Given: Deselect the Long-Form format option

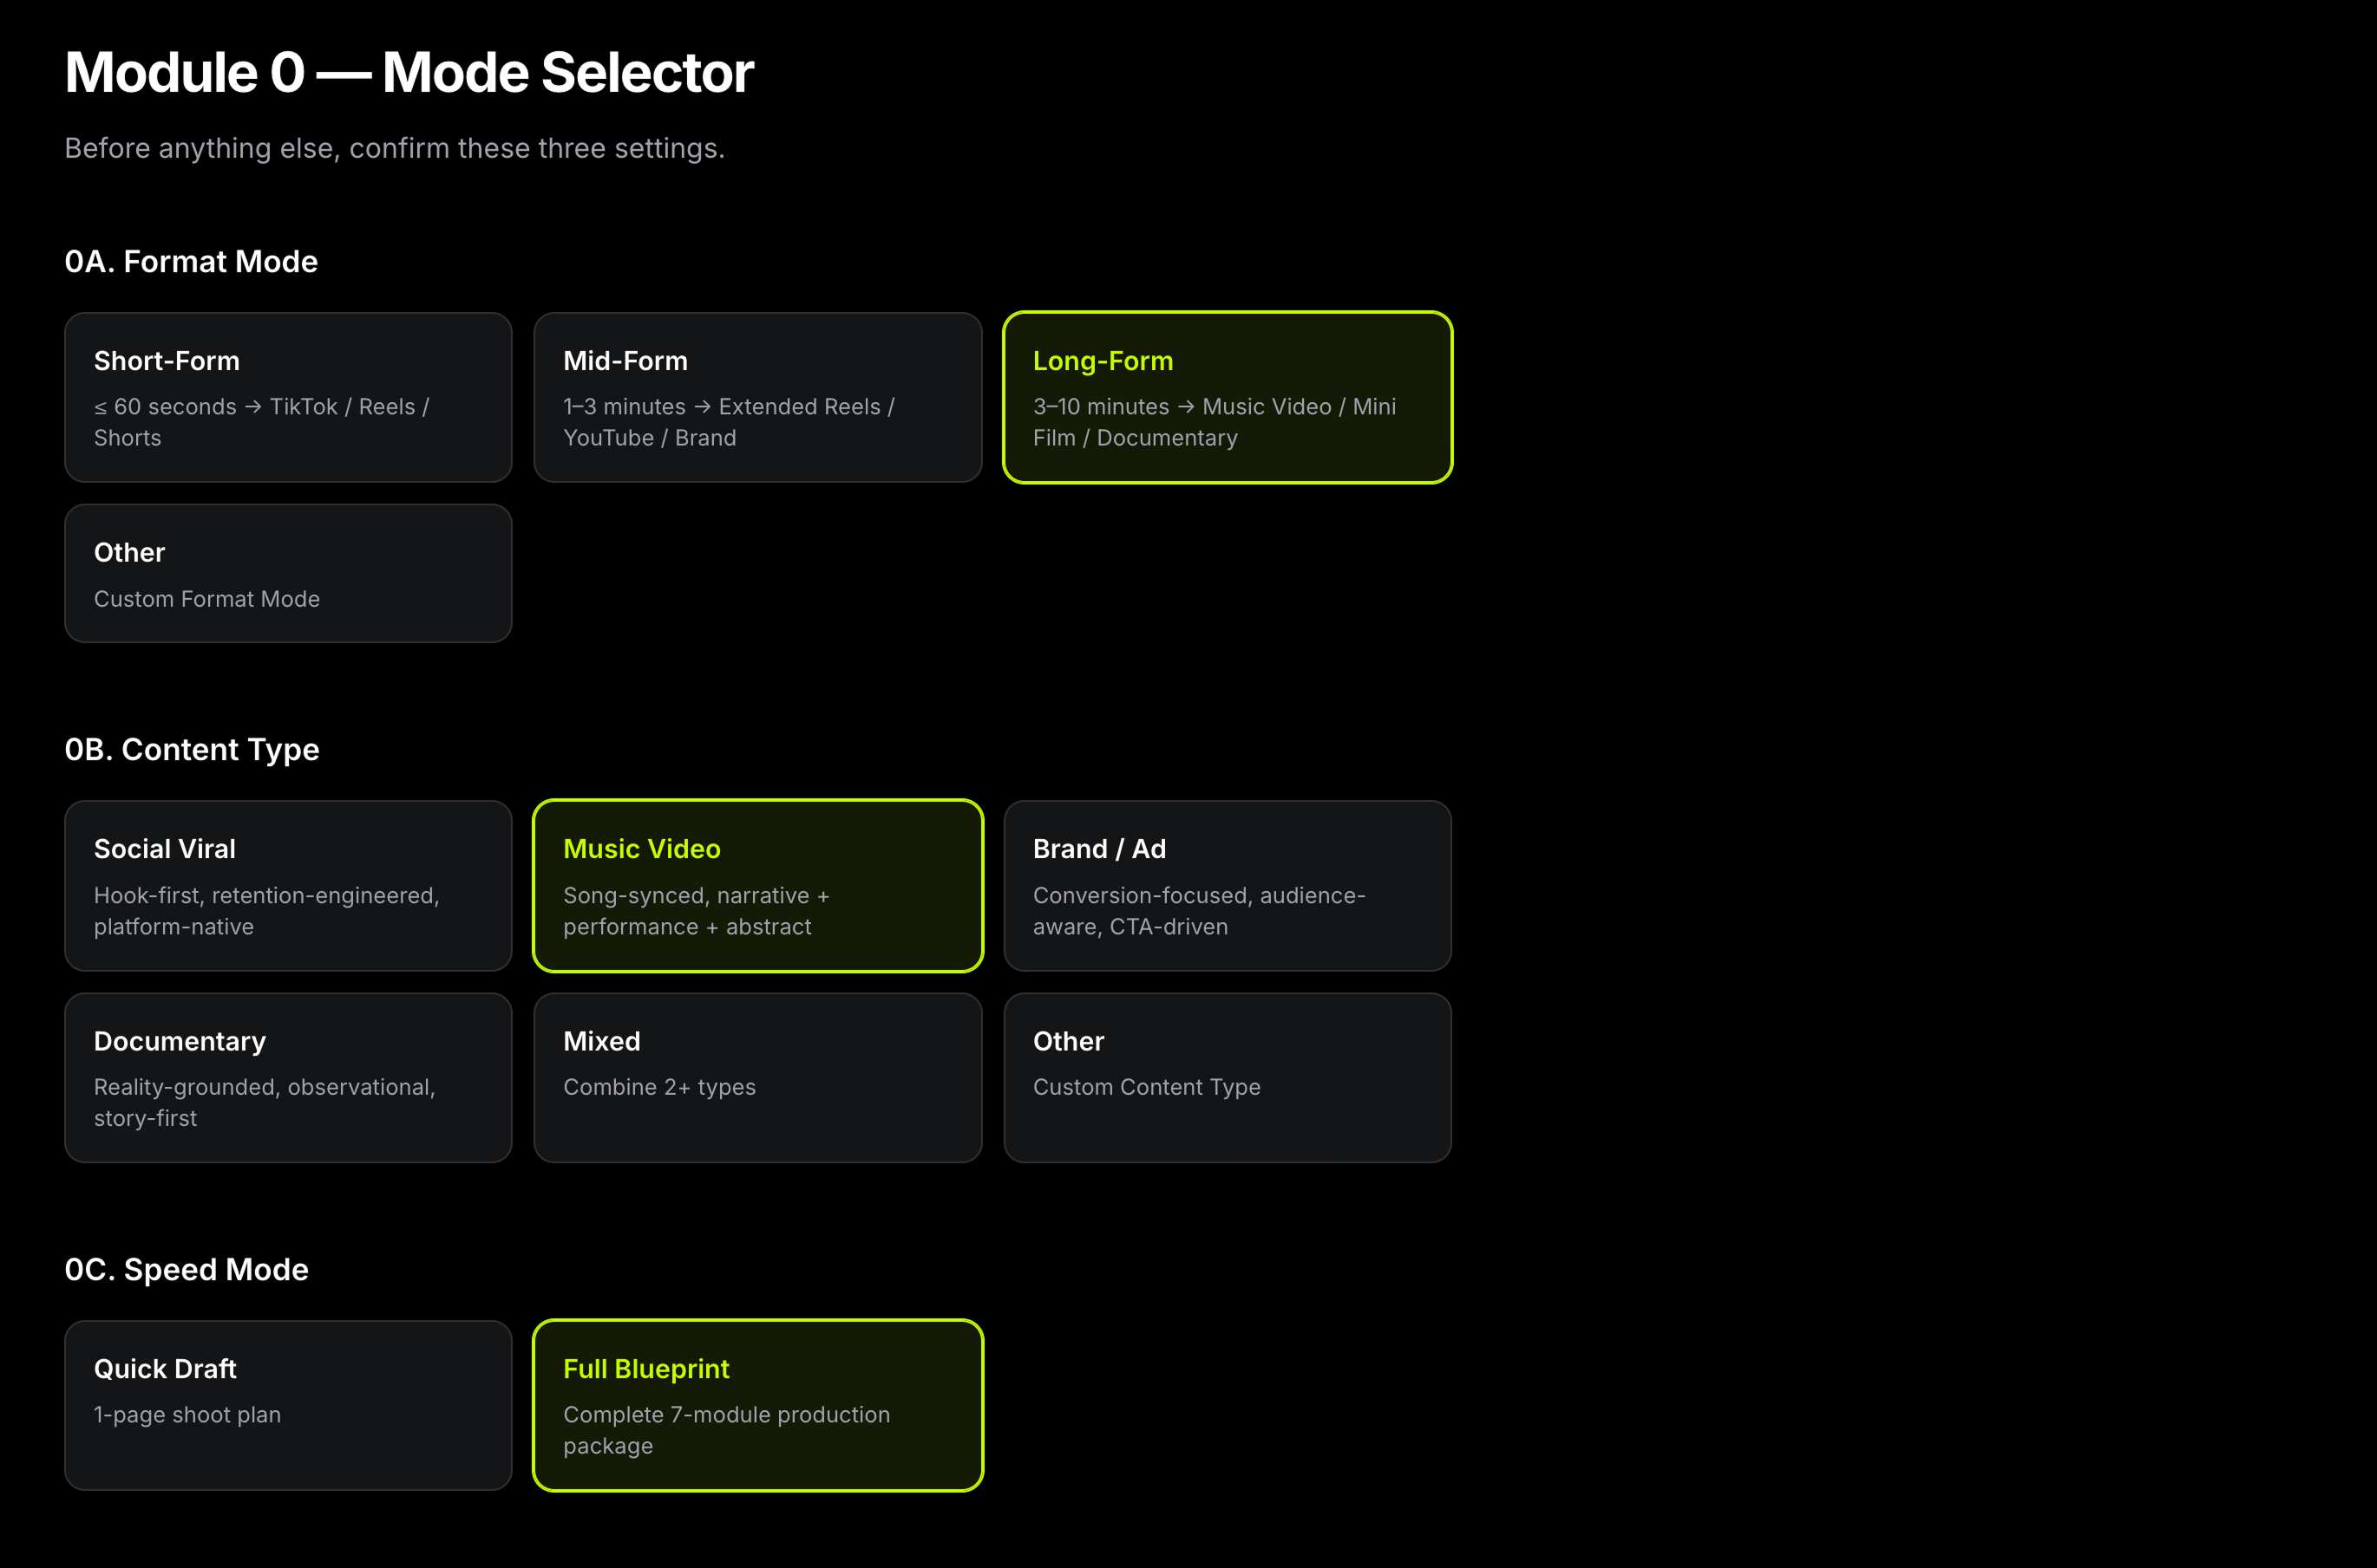Looking at the screenshot, I should (x=1227, y=397).
